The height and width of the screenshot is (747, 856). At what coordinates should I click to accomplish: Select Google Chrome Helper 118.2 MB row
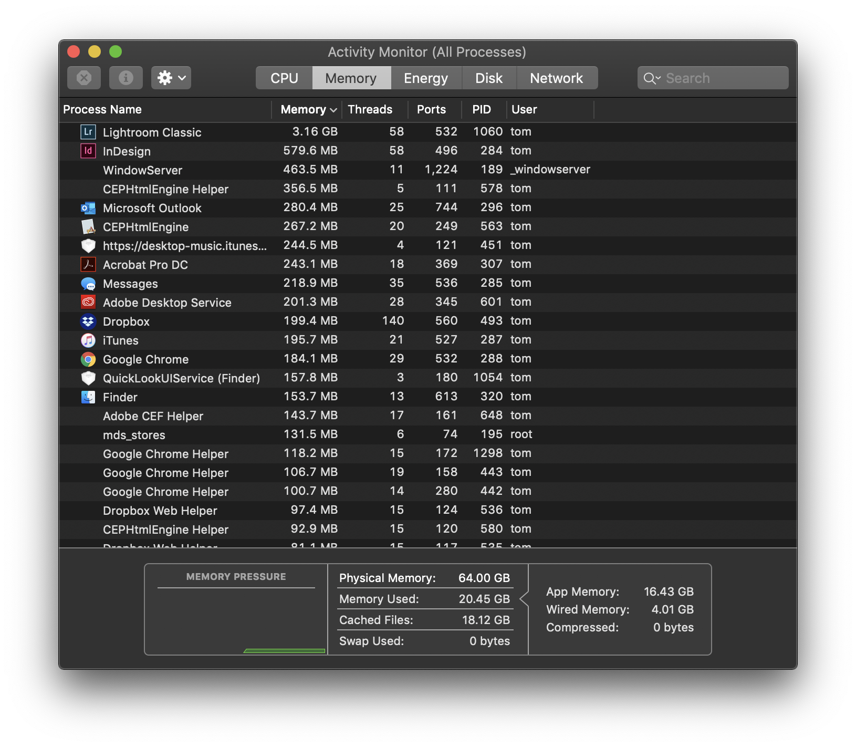428,453
